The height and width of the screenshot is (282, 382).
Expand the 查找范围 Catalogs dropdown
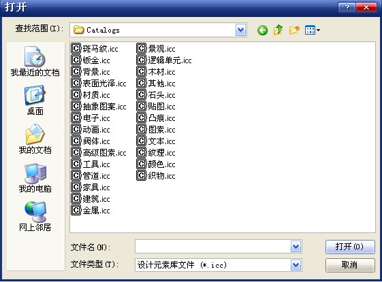click(240, 30)
